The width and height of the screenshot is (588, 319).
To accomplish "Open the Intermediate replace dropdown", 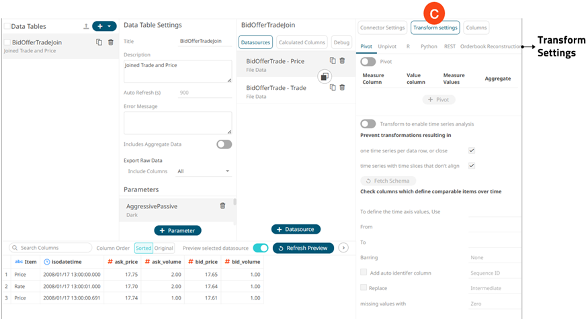I will (494, 288).
